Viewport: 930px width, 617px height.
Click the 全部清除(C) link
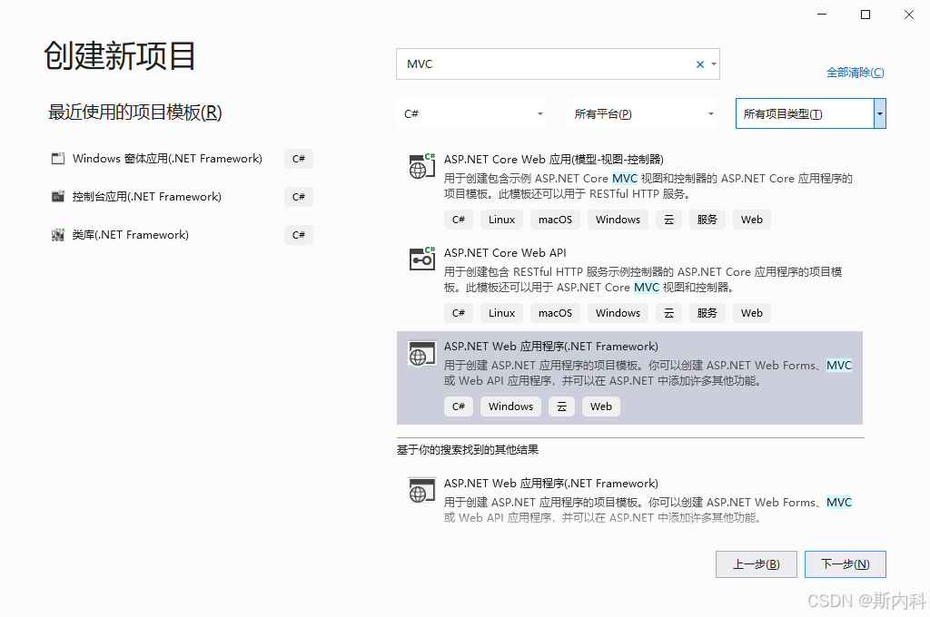click(855, 73)
